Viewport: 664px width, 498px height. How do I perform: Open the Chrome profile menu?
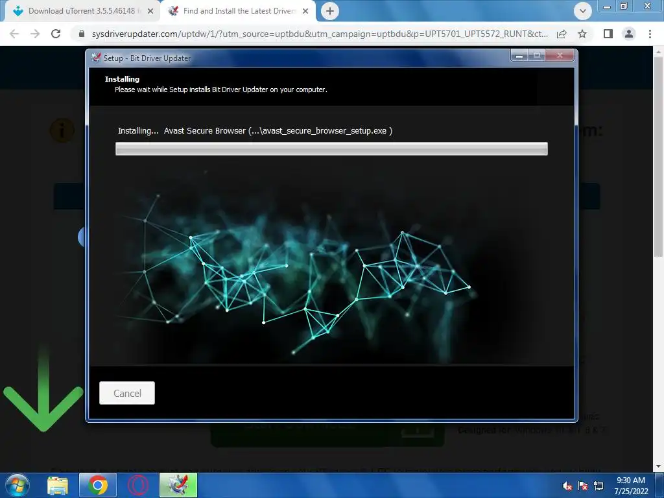629,34
